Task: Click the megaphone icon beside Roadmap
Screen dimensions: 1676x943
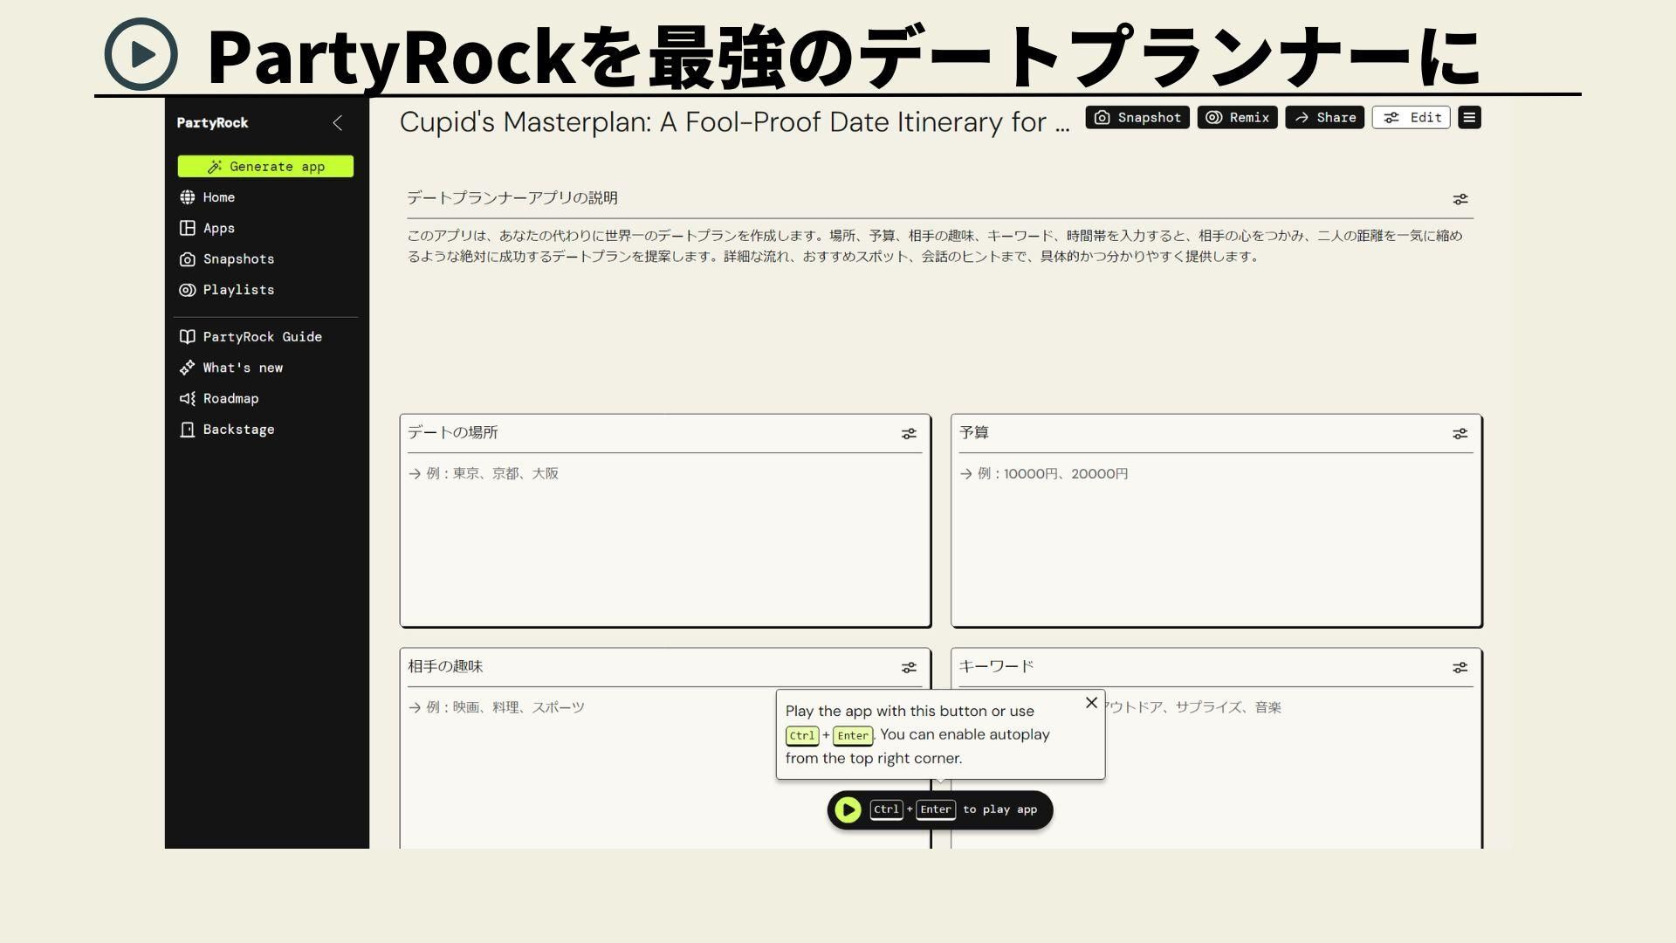Action: click(187, 398)
